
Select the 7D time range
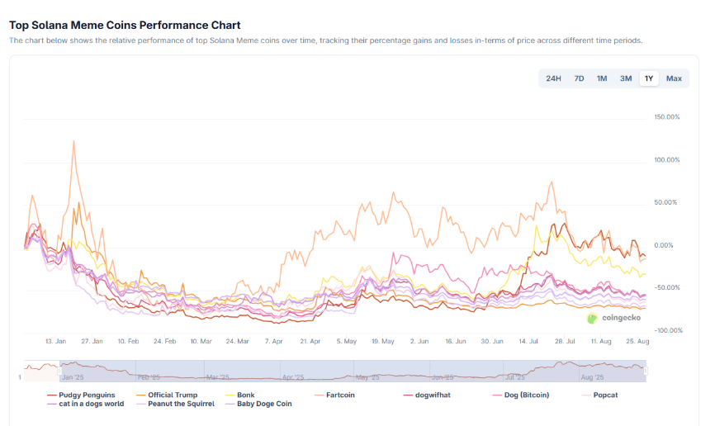point(579,78)
